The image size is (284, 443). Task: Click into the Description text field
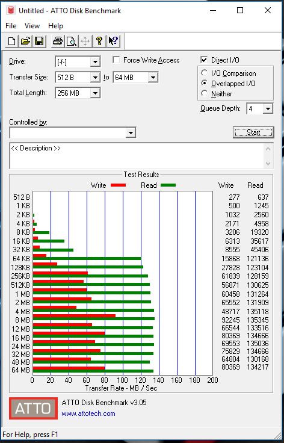click(137, 156)
